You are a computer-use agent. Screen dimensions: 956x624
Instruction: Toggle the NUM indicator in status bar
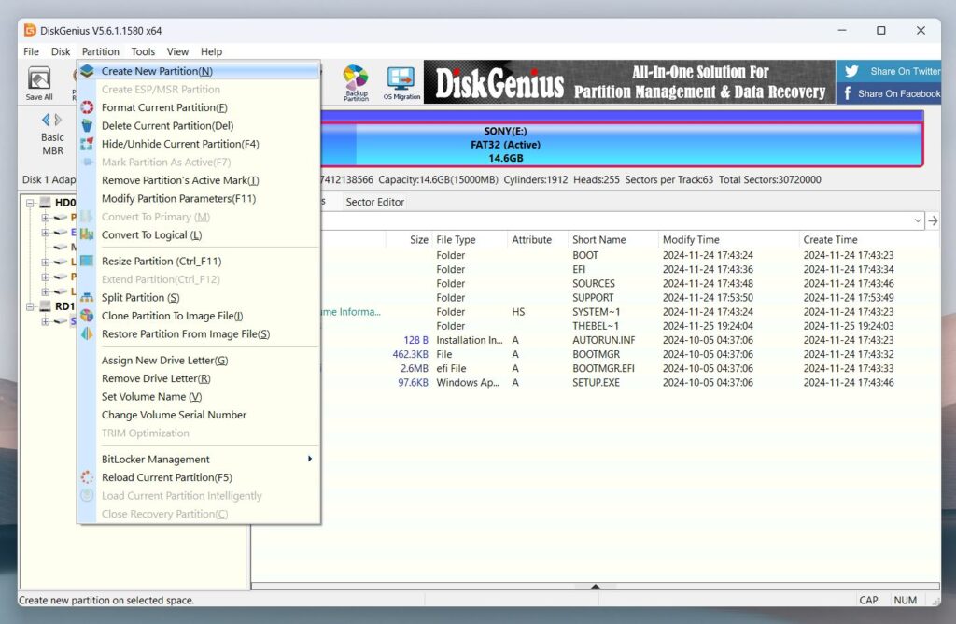[907, 600]
